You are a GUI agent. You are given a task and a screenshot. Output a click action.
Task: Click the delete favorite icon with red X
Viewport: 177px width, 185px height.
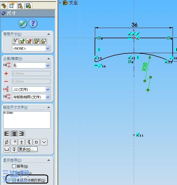29,41
